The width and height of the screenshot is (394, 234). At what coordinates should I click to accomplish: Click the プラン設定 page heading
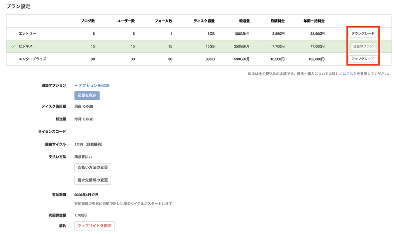(18, 7)
